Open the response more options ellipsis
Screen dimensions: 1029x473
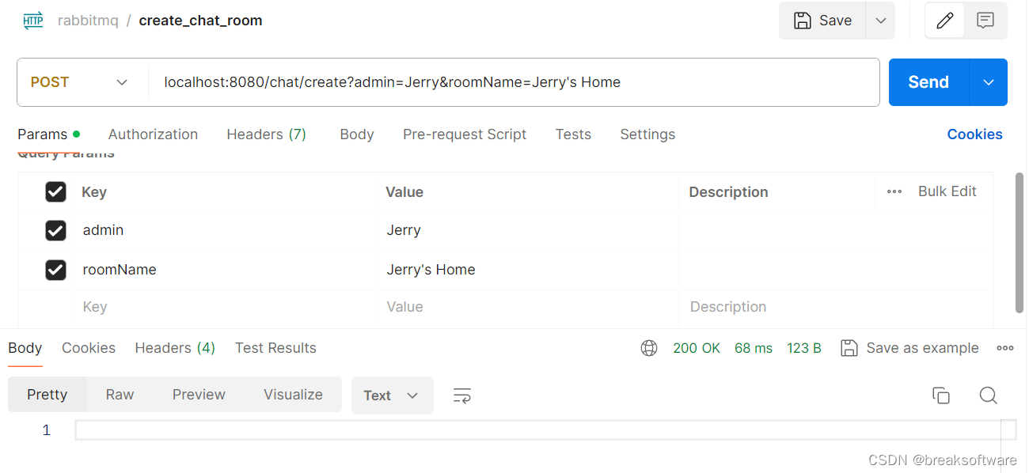(1005, 348)
